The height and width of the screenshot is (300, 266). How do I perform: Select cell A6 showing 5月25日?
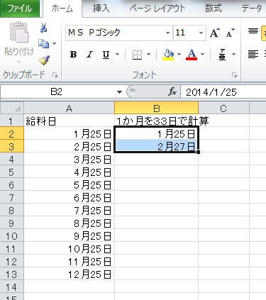click(x=69, y=185)
